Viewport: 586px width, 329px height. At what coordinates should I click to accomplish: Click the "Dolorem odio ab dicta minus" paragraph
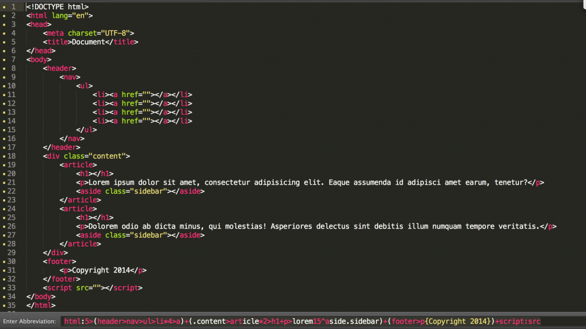316,226
